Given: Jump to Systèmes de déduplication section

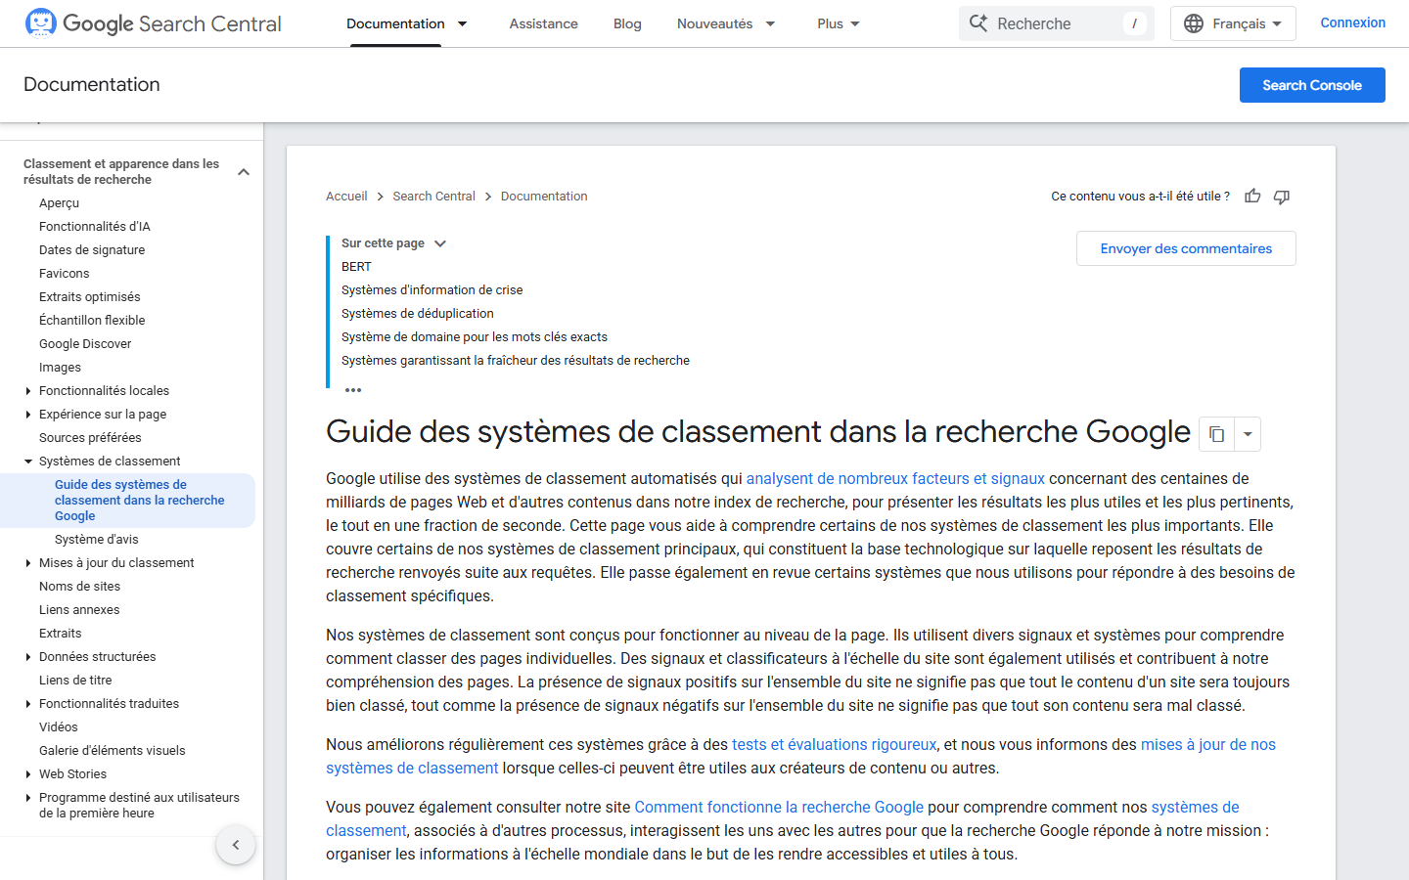Looking at the screenshot, I should tap(418, 314).
